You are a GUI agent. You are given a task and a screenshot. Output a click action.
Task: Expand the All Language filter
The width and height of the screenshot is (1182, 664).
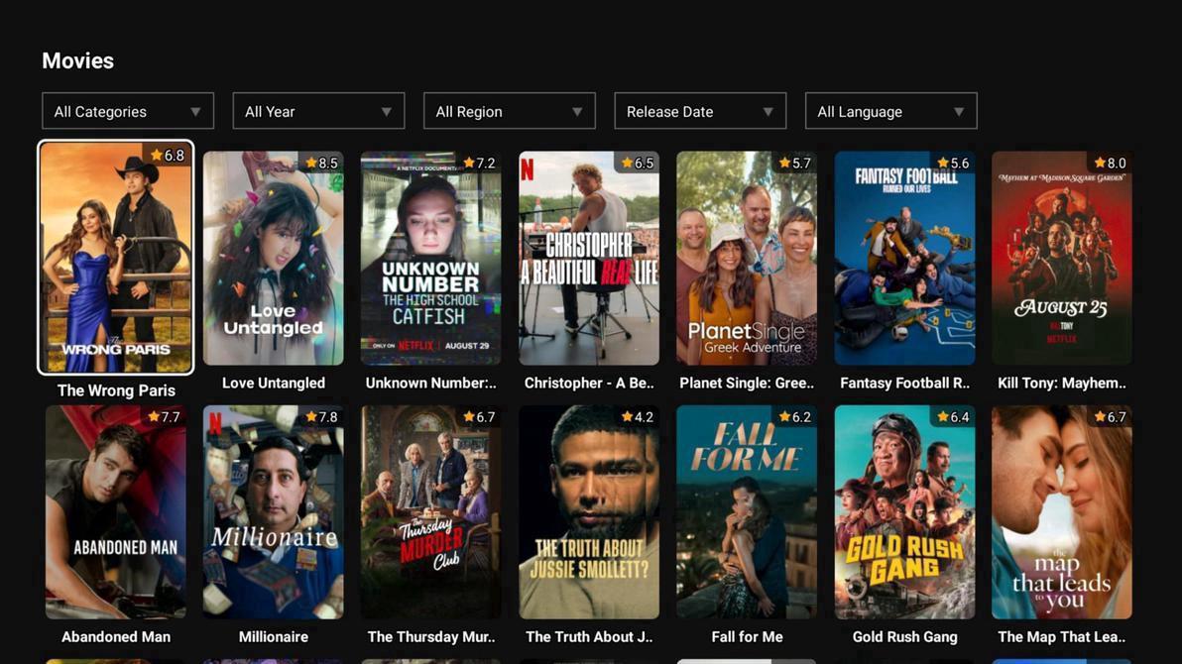pos(890,111)
